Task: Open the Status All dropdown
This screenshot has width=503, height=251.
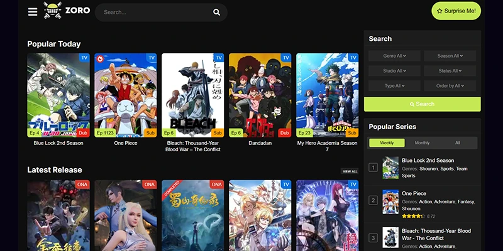Action: coord(450,71)
